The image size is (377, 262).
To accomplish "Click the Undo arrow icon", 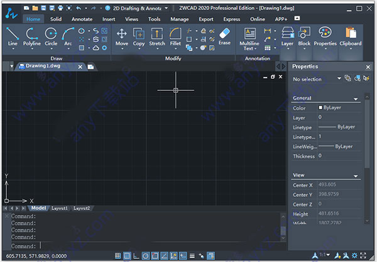I will coord(79,8).
